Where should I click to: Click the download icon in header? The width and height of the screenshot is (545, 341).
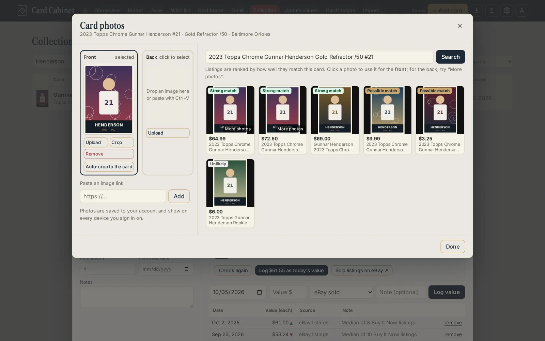[x=477, y=11]
